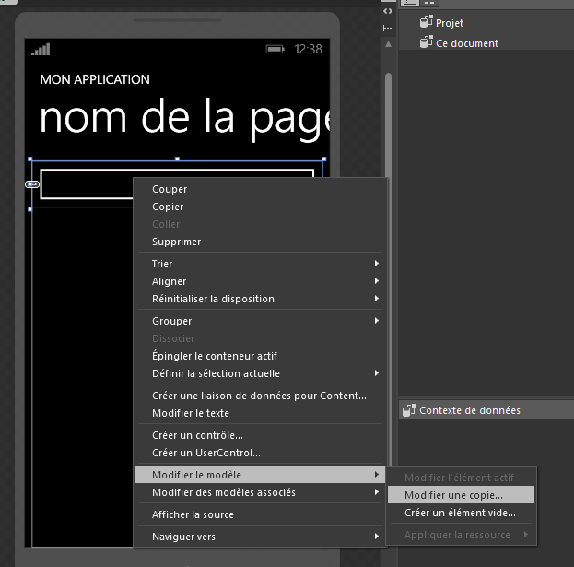Select Modifier le texte menu entry
This screenshot has width=574, height=567.
coord(261,413)
